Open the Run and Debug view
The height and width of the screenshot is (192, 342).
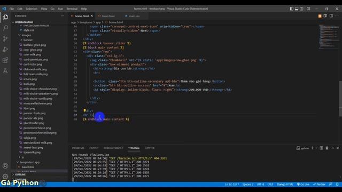pyautogui.click(x=5, y=50)
